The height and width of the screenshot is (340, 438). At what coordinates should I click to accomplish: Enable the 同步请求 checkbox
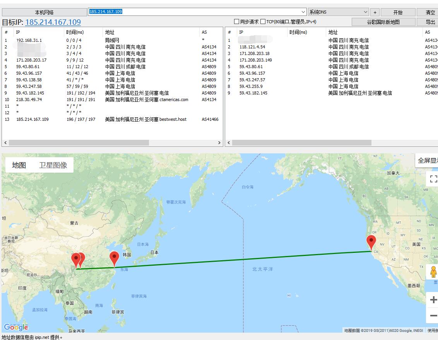[x=237, y=22]
